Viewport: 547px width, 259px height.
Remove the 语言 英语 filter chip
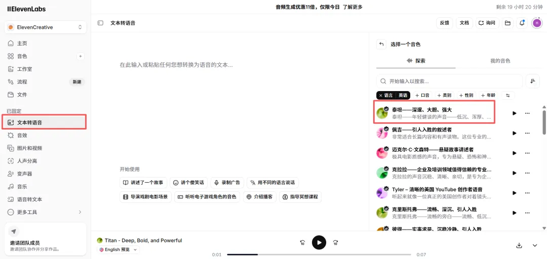[380, 95]
